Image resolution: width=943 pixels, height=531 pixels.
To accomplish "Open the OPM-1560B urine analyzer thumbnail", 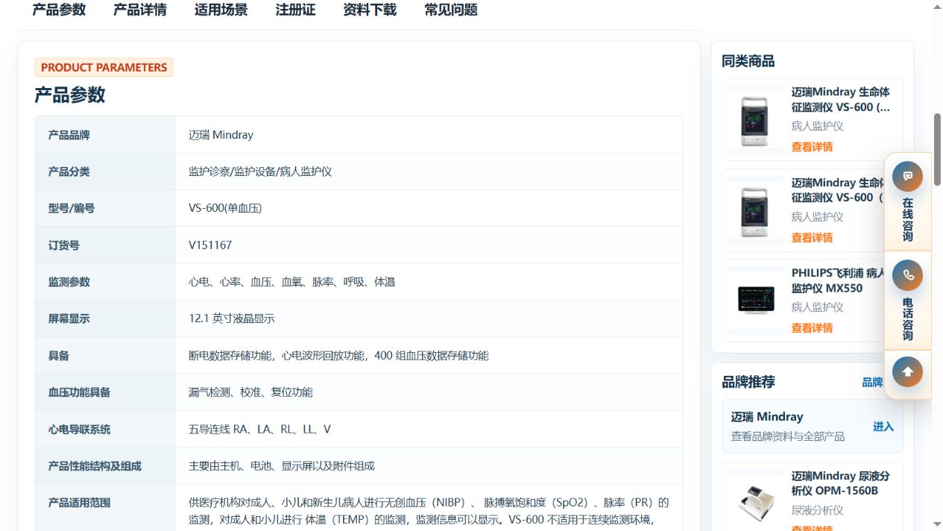I will pyautogui.click(x=756, y=501).
